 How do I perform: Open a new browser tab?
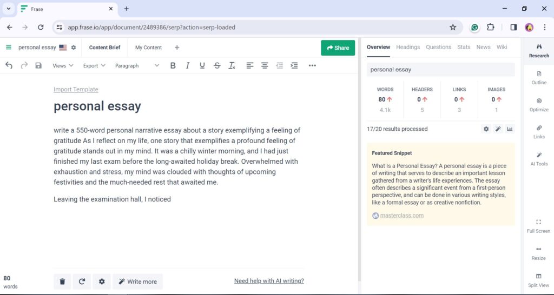coord(127,9)
